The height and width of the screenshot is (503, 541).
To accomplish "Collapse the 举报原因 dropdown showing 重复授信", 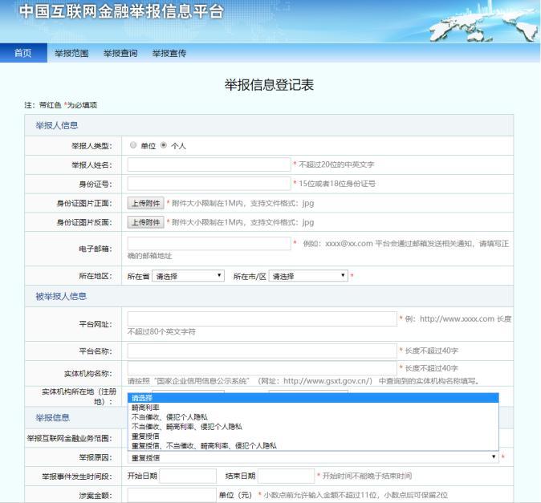I will 313,457.
